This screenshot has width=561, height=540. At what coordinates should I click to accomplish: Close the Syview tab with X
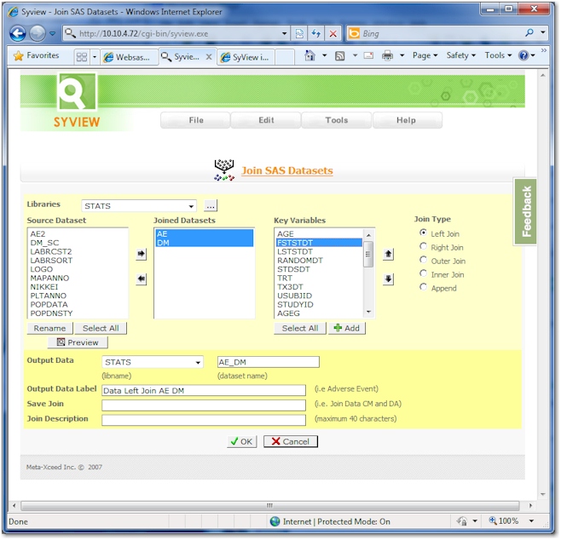pos(209,56)
